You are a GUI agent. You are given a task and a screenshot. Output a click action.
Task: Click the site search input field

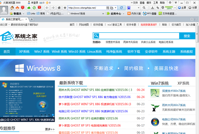point(139,36)
